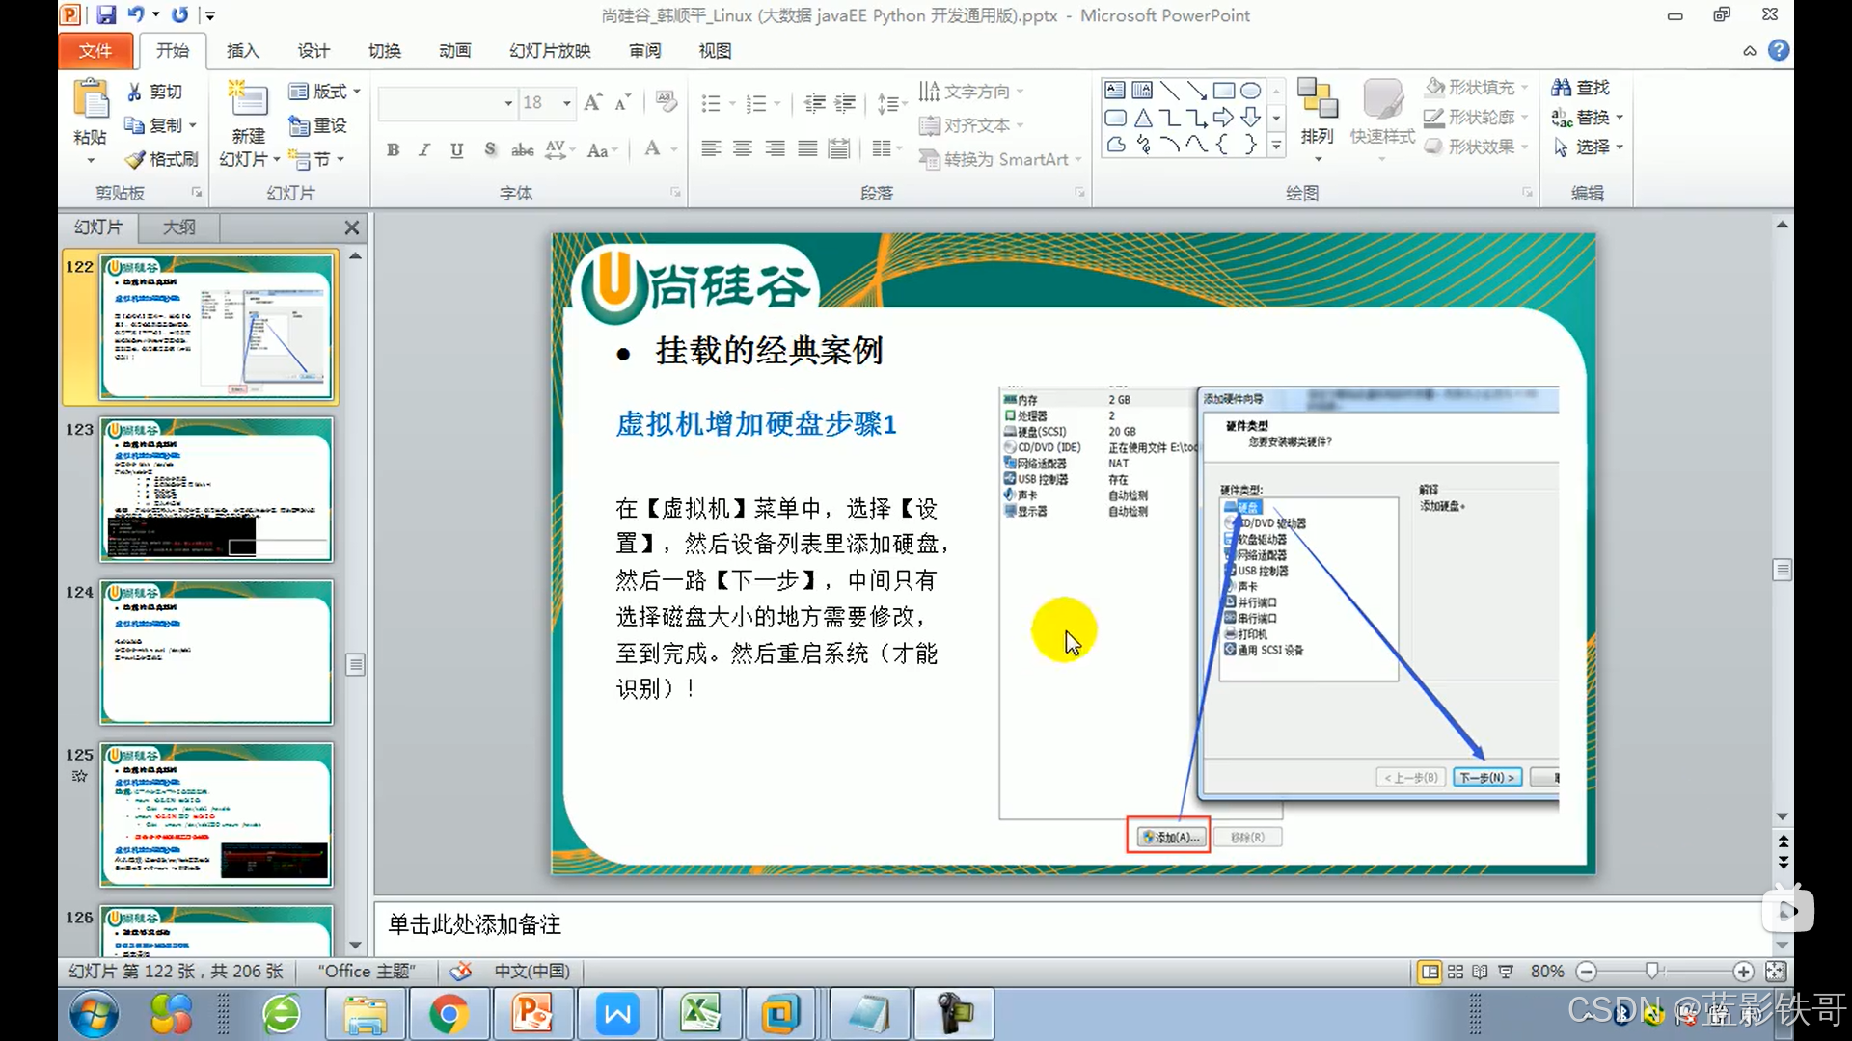Toggle Italic text formatting
Screen dimensions: 1852x1041
pyautogui.click(x=424, y=149)
